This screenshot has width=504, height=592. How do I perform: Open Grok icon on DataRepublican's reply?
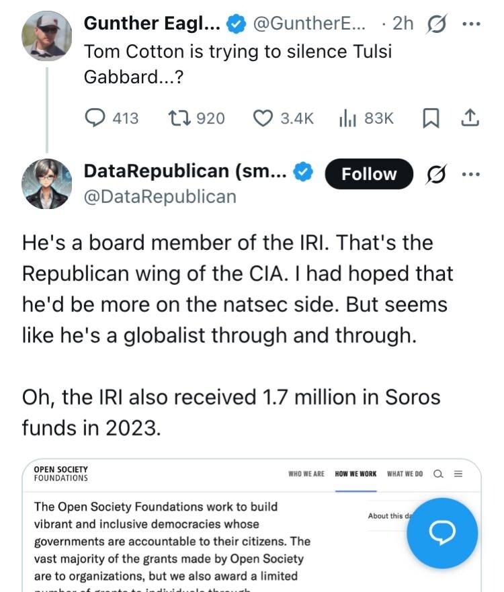coord(437,173)
